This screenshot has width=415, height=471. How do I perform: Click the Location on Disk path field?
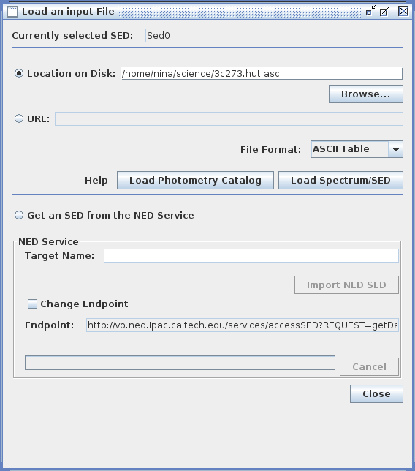click(x=262, y=73)
